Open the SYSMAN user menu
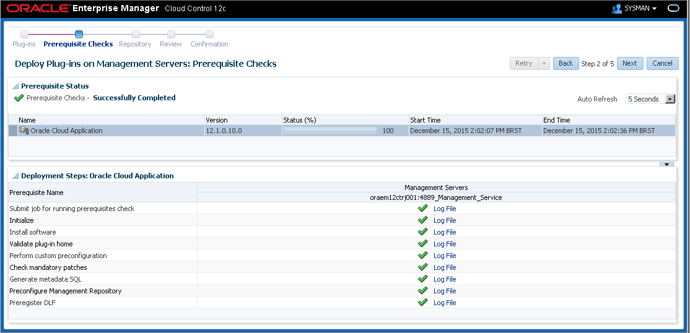 click(640, 9)
